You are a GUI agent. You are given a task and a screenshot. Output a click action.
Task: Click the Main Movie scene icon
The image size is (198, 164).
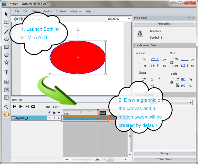click(21, 19)
